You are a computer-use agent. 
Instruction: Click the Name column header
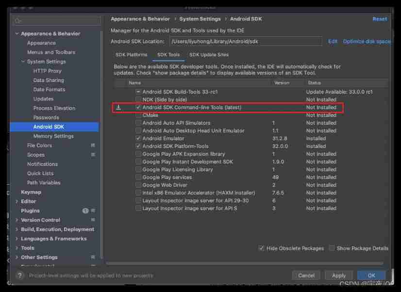coord(135,83)
